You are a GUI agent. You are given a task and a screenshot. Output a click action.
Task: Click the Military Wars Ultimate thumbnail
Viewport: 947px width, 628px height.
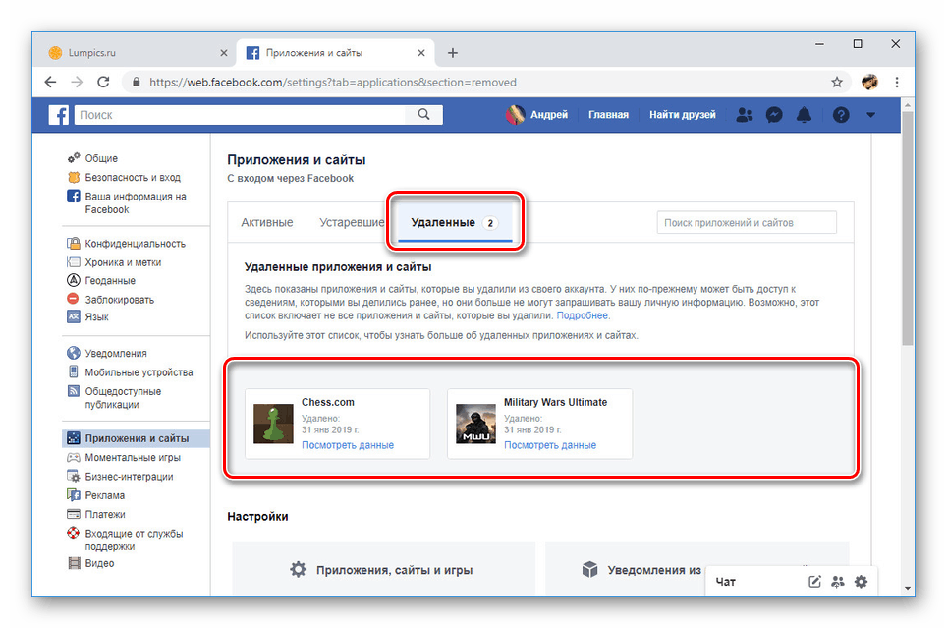point(475,424)
